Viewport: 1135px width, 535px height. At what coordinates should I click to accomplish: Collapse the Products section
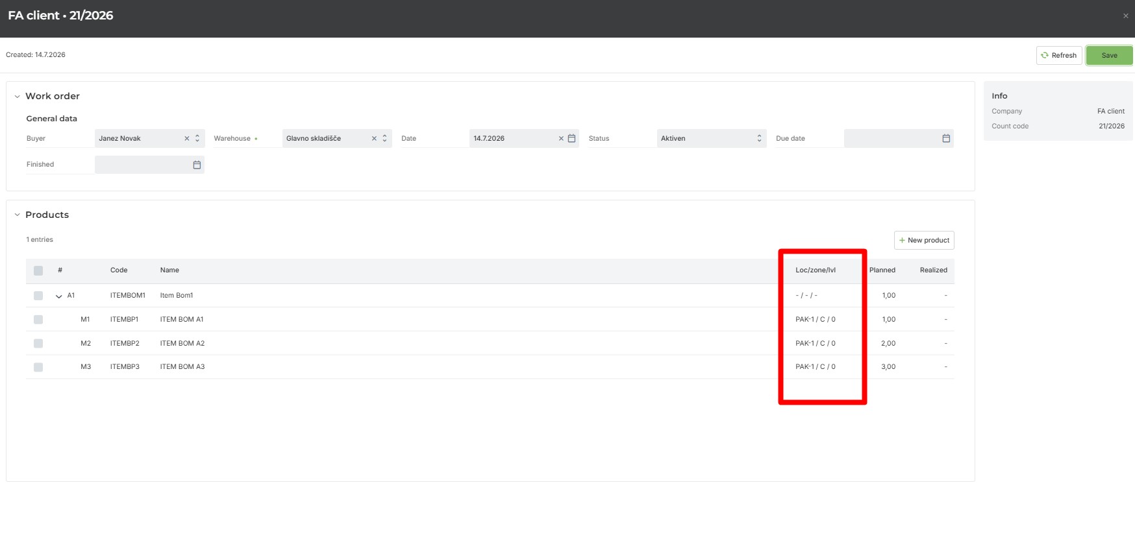(18, 215)
